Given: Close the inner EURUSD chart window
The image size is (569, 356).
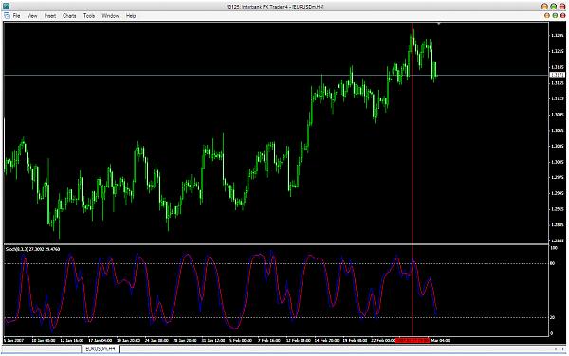Looking at the screenshot, I should pos(562,15).
